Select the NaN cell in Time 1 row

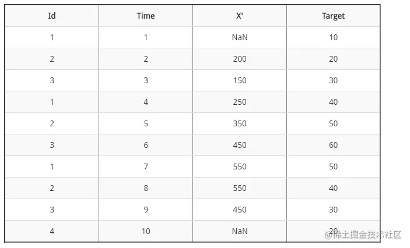point(239,37)
